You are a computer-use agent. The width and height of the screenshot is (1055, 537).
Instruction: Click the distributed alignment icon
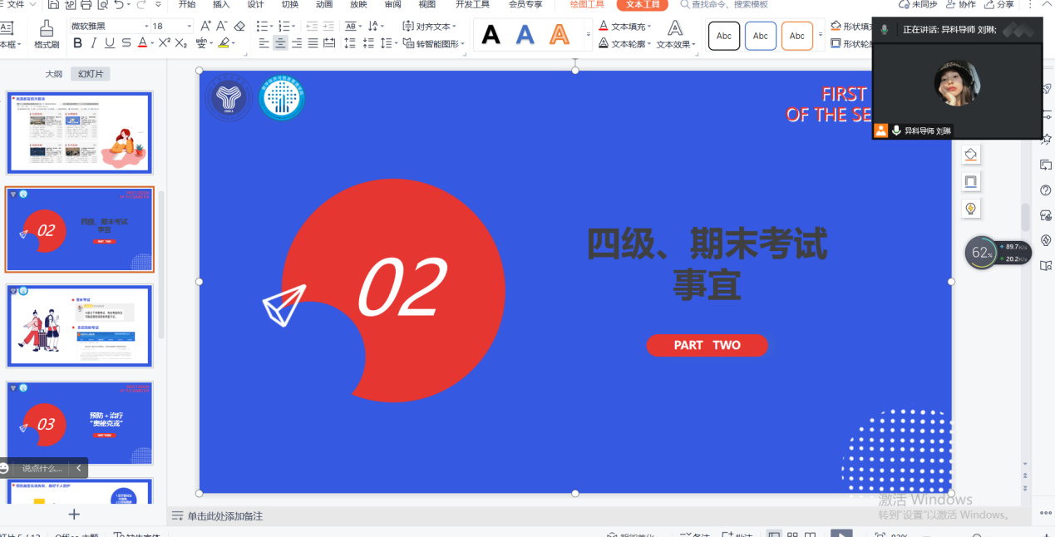328,42
